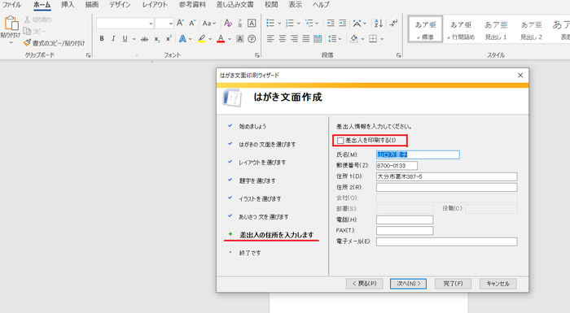This screenshot has width=570, height=313.
Task: Apply the red font color
Action: (x=221, y=38)
